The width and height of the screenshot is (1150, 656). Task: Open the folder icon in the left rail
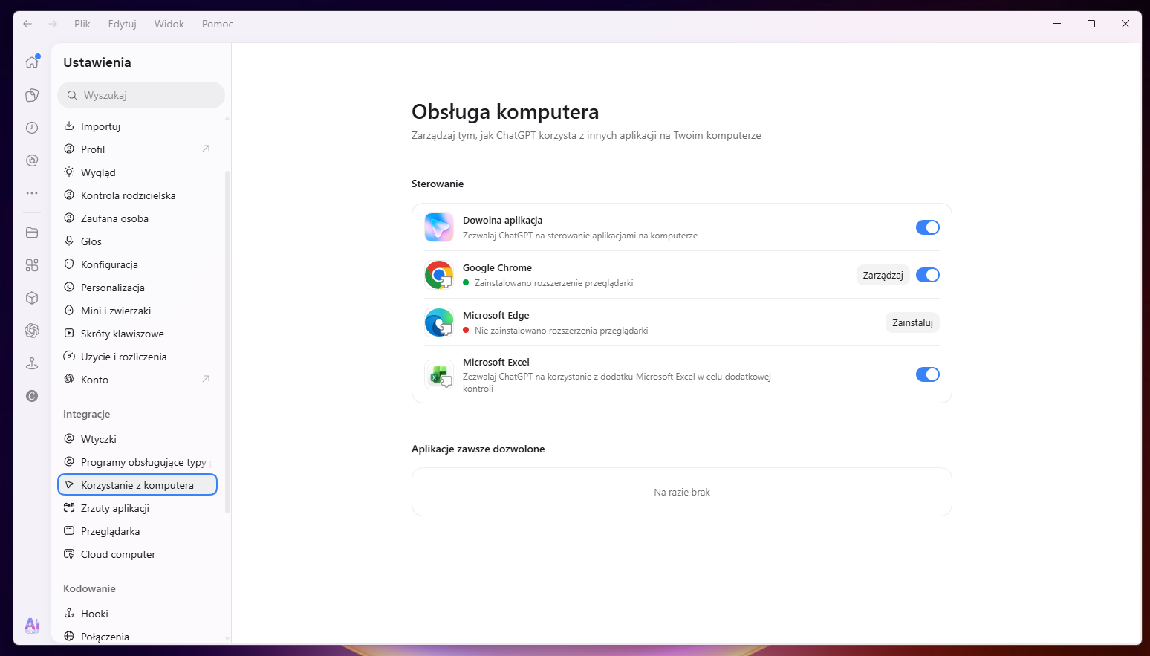[32, 233]
